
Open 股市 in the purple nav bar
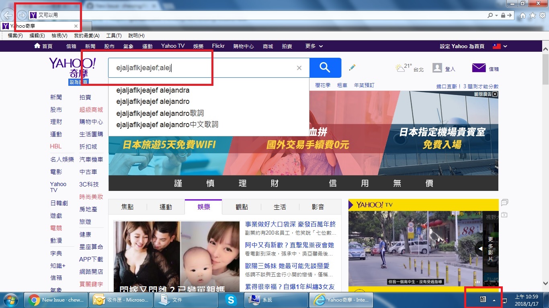point(109,46)
